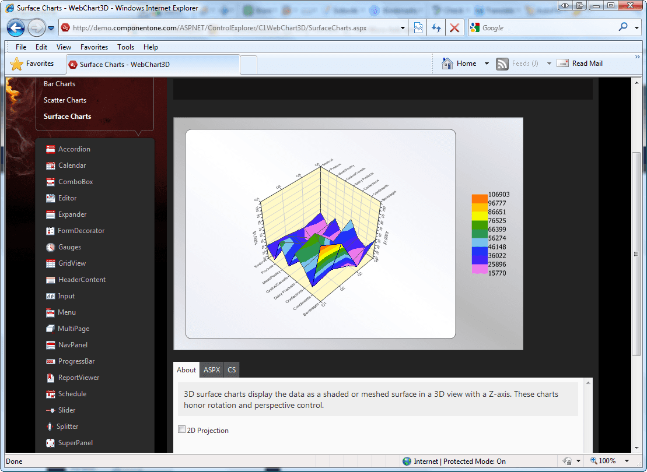Expand the Feeds dropdown arrow
The image size is (647, 472).
(x=549, y=64)
